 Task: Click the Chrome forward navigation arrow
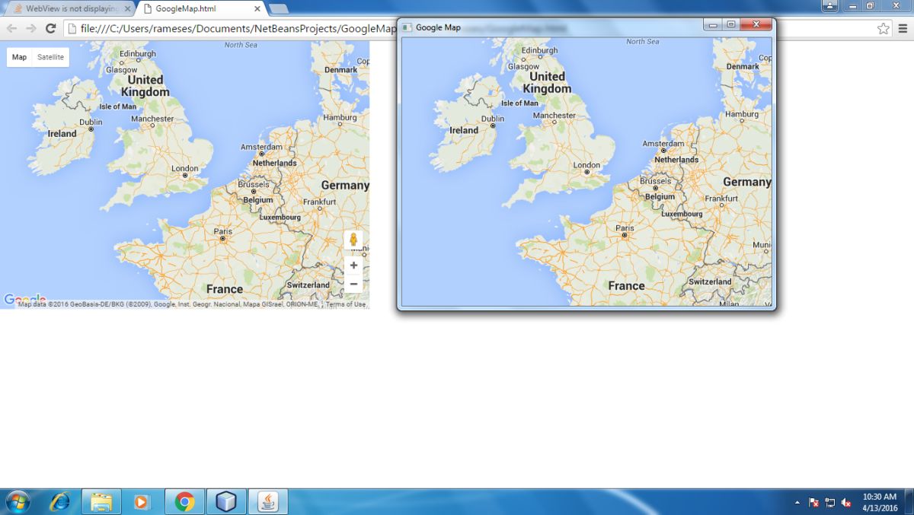[31, 28]
